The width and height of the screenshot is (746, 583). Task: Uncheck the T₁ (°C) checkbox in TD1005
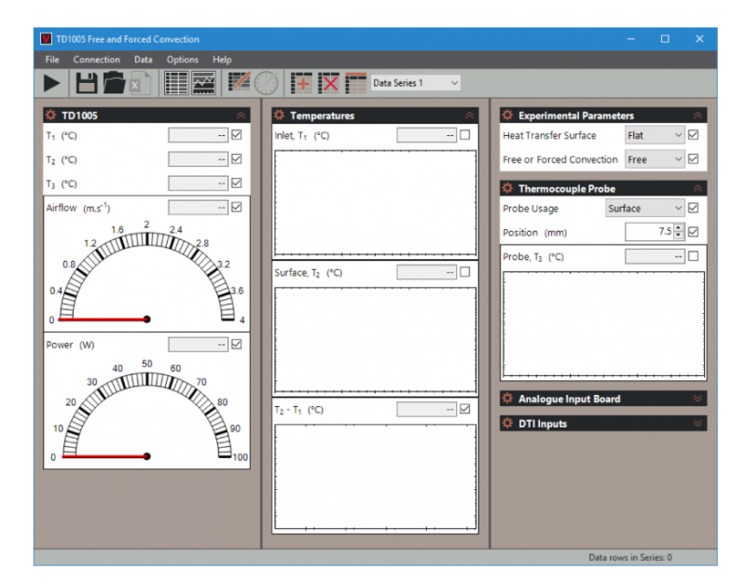click(237, 135)
